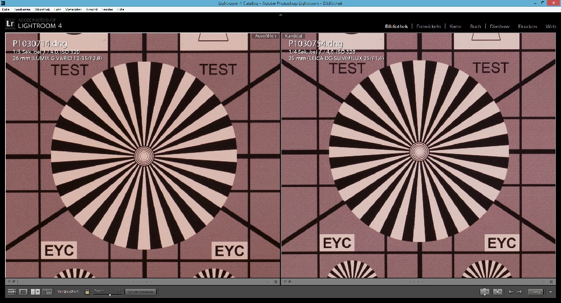Switch to Grid view in toolbar

point(12,292)
